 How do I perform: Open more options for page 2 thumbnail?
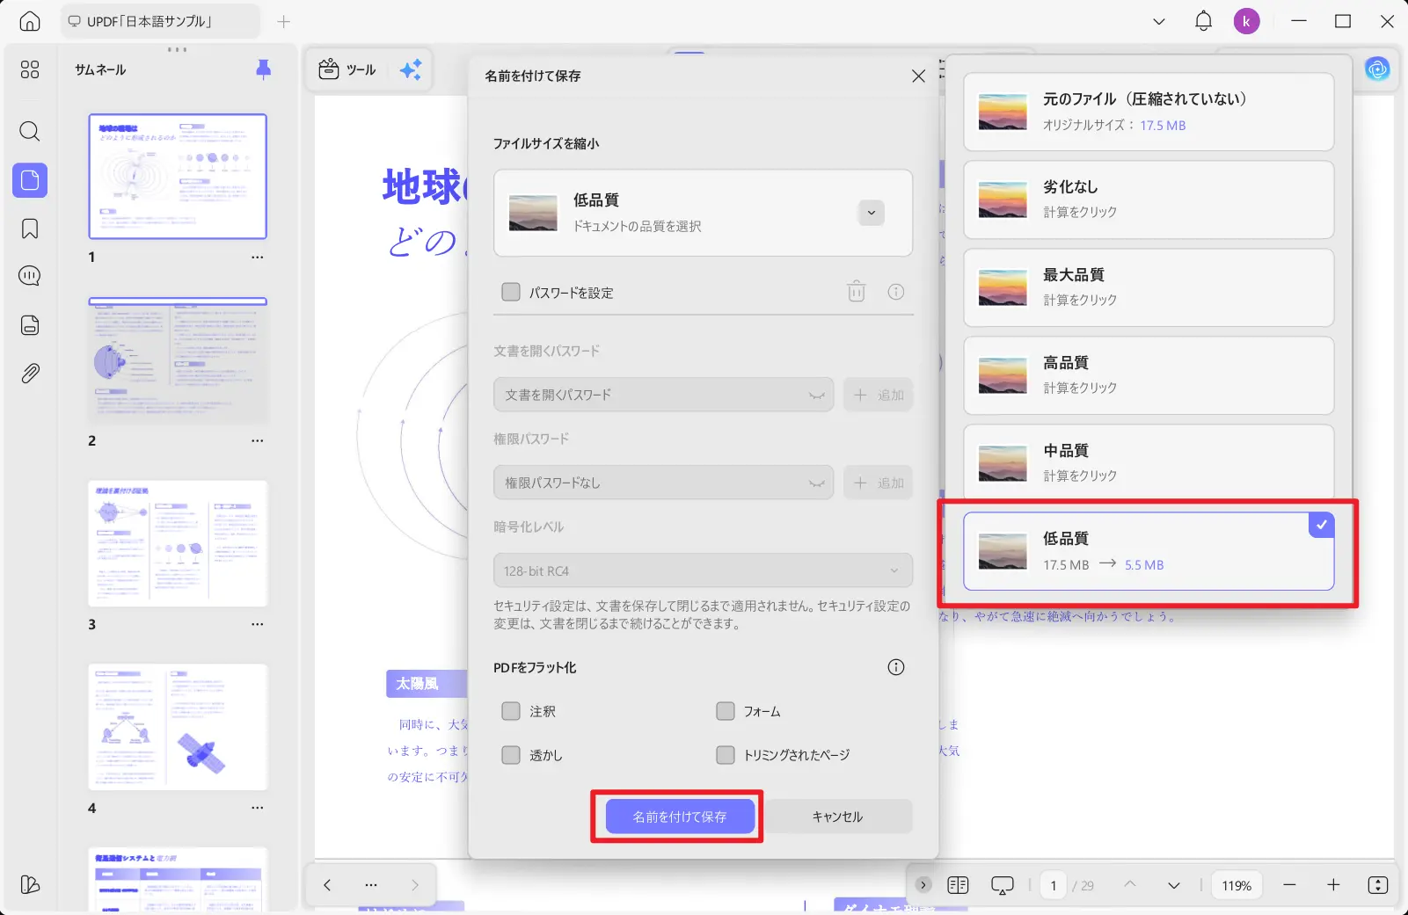258,441
